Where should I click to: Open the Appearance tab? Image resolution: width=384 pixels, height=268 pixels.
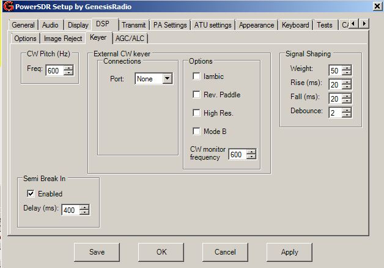click(256, 25)
